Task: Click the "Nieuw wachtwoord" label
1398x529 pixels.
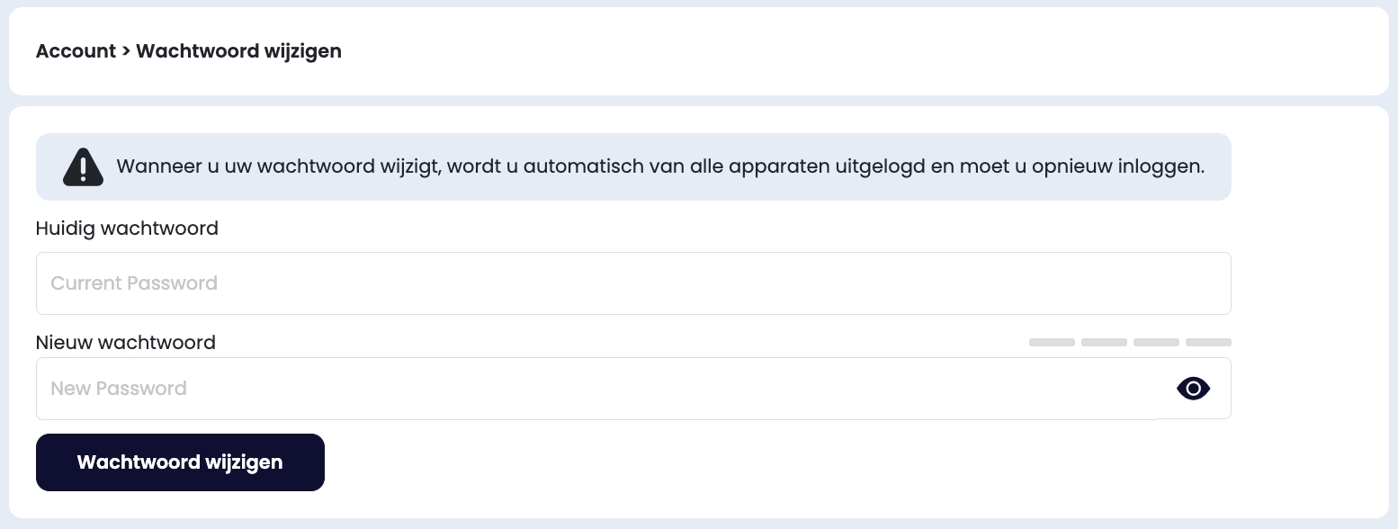Action: 126,343
